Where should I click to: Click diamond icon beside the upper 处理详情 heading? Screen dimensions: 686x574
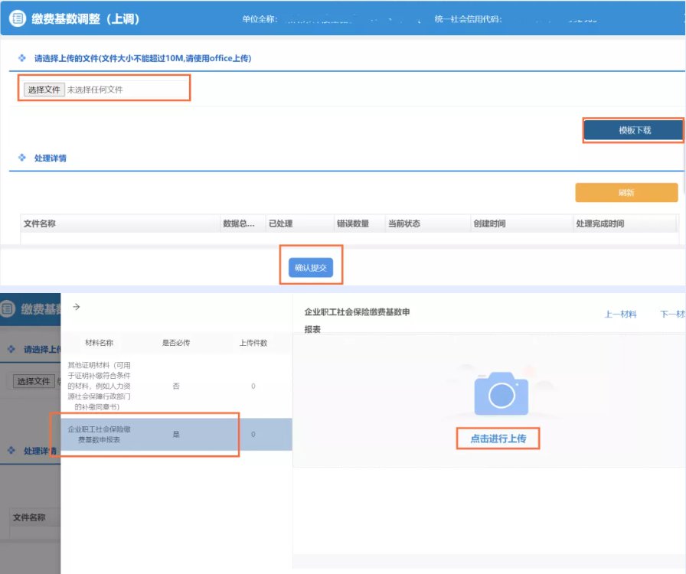point(22,158)
